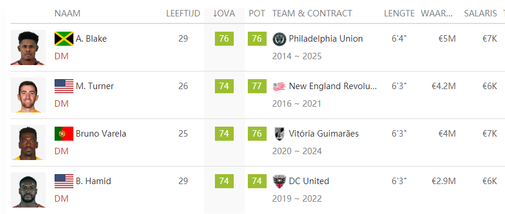Image resolution: width=505 pixels, height=214 pixels.
Task: Click the Vitória Guimarães club crest
Action: 280,134
